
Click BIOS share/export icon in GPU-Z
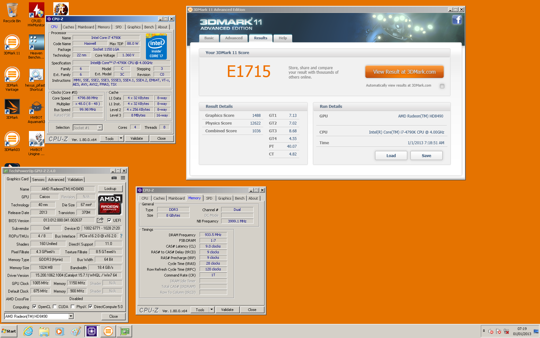point(100,220)
